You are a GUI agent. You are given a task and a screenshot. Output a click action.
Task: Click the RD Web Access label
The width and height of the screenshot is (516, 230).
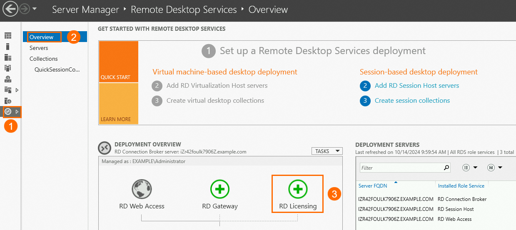142,206
